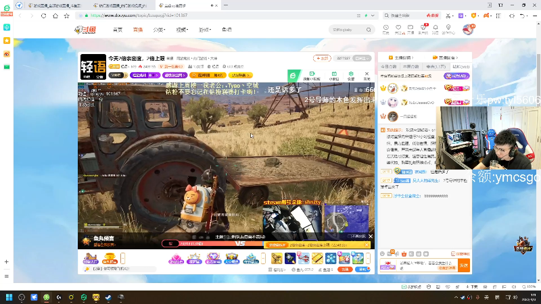The image size is (541, 304).
Task: Expand the 分类 category menu
Action: (x=159, y=30)
